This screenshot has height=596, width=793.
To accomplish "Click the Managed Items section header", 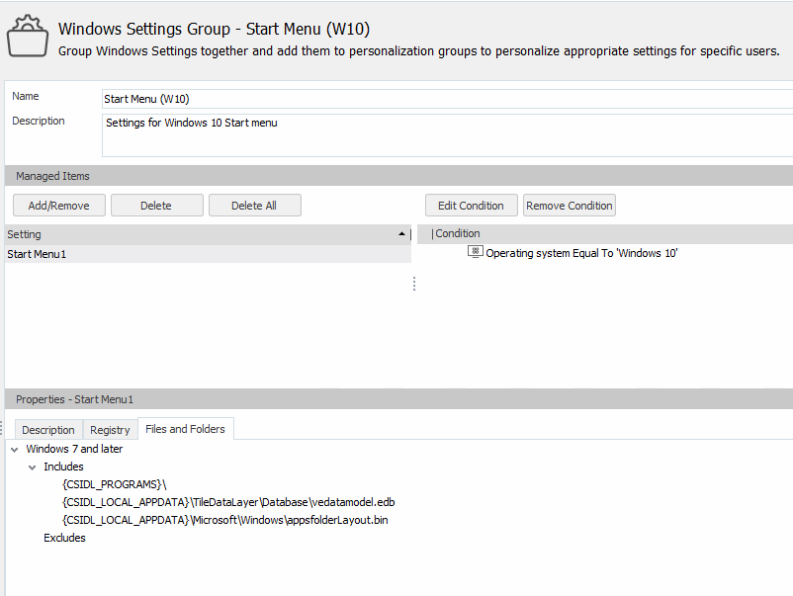I will click(399, 176).
